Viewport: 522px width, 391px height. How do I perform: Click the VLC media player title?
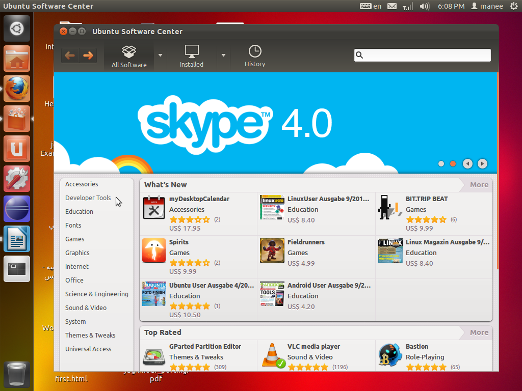tap(314, 346)
